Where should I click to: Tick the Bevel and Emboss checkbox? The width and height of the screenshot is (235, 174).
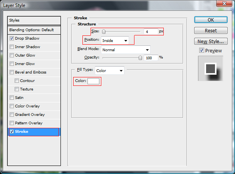12,72
